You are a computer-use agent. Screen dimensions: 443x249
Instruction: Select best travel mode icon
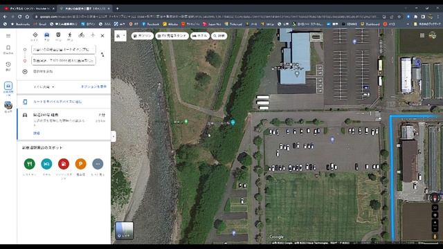tap(35, 35)
